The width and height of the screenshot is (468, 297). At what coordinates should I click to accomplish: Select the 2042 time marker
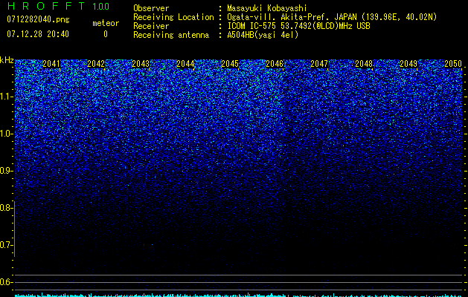(96, 64)
